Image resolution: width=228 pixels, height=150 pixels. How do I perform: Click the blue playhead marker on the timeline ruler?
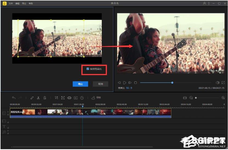coord(83,106)
